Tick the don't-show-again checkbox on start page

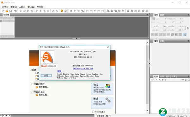pyautogui.click(x=93, y=112)
